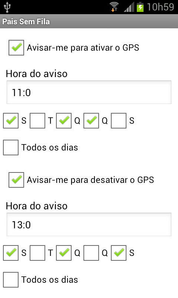Screen dimensions: 178x298
Task: Check T day in activation row
Action: (37, 121)
